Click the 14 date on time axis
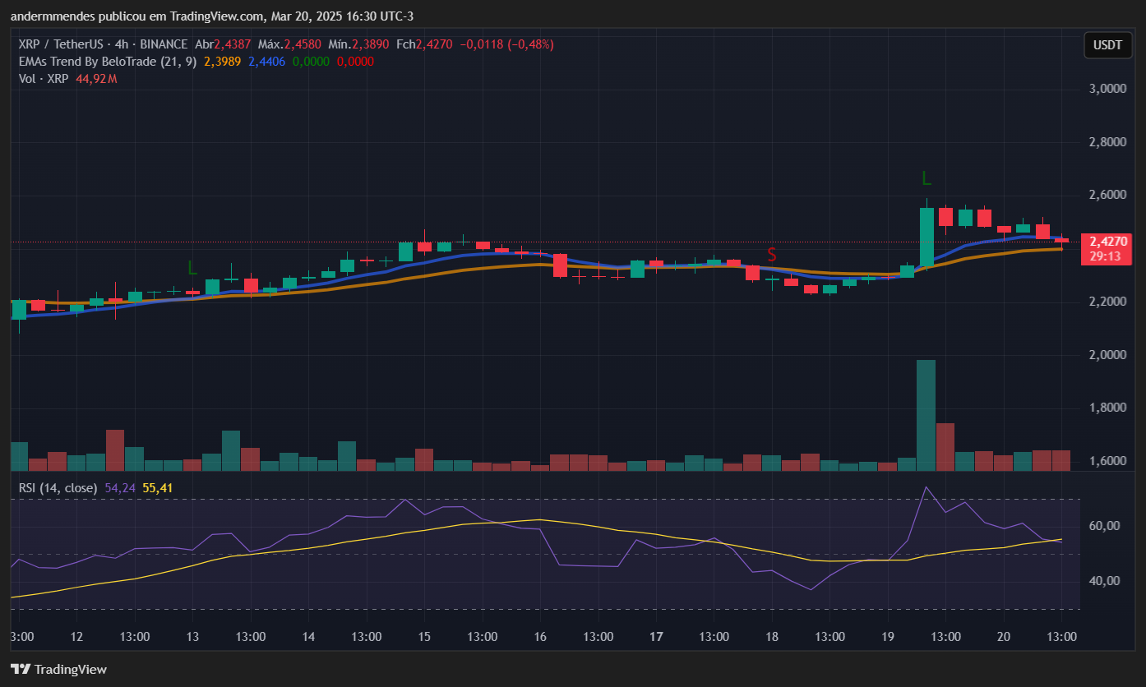The width and height of the screenshot is (1146, 687). (x=309, y=637)
